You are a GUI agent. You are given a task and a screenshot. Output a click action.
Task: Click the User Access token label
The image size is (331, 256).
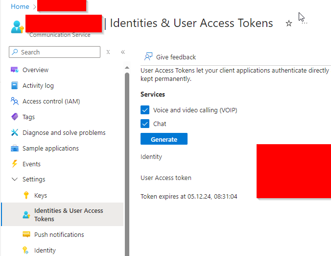[x=165, y=178]
